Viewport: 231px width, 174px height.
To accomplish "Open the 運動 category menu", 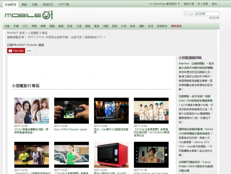I will coord(141,26).
